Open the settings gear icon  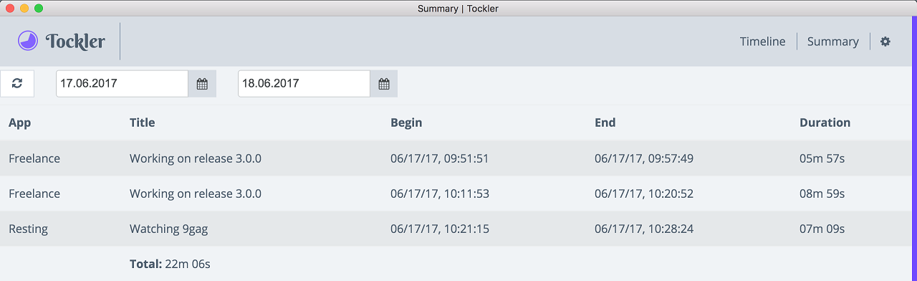pos(885,42)
